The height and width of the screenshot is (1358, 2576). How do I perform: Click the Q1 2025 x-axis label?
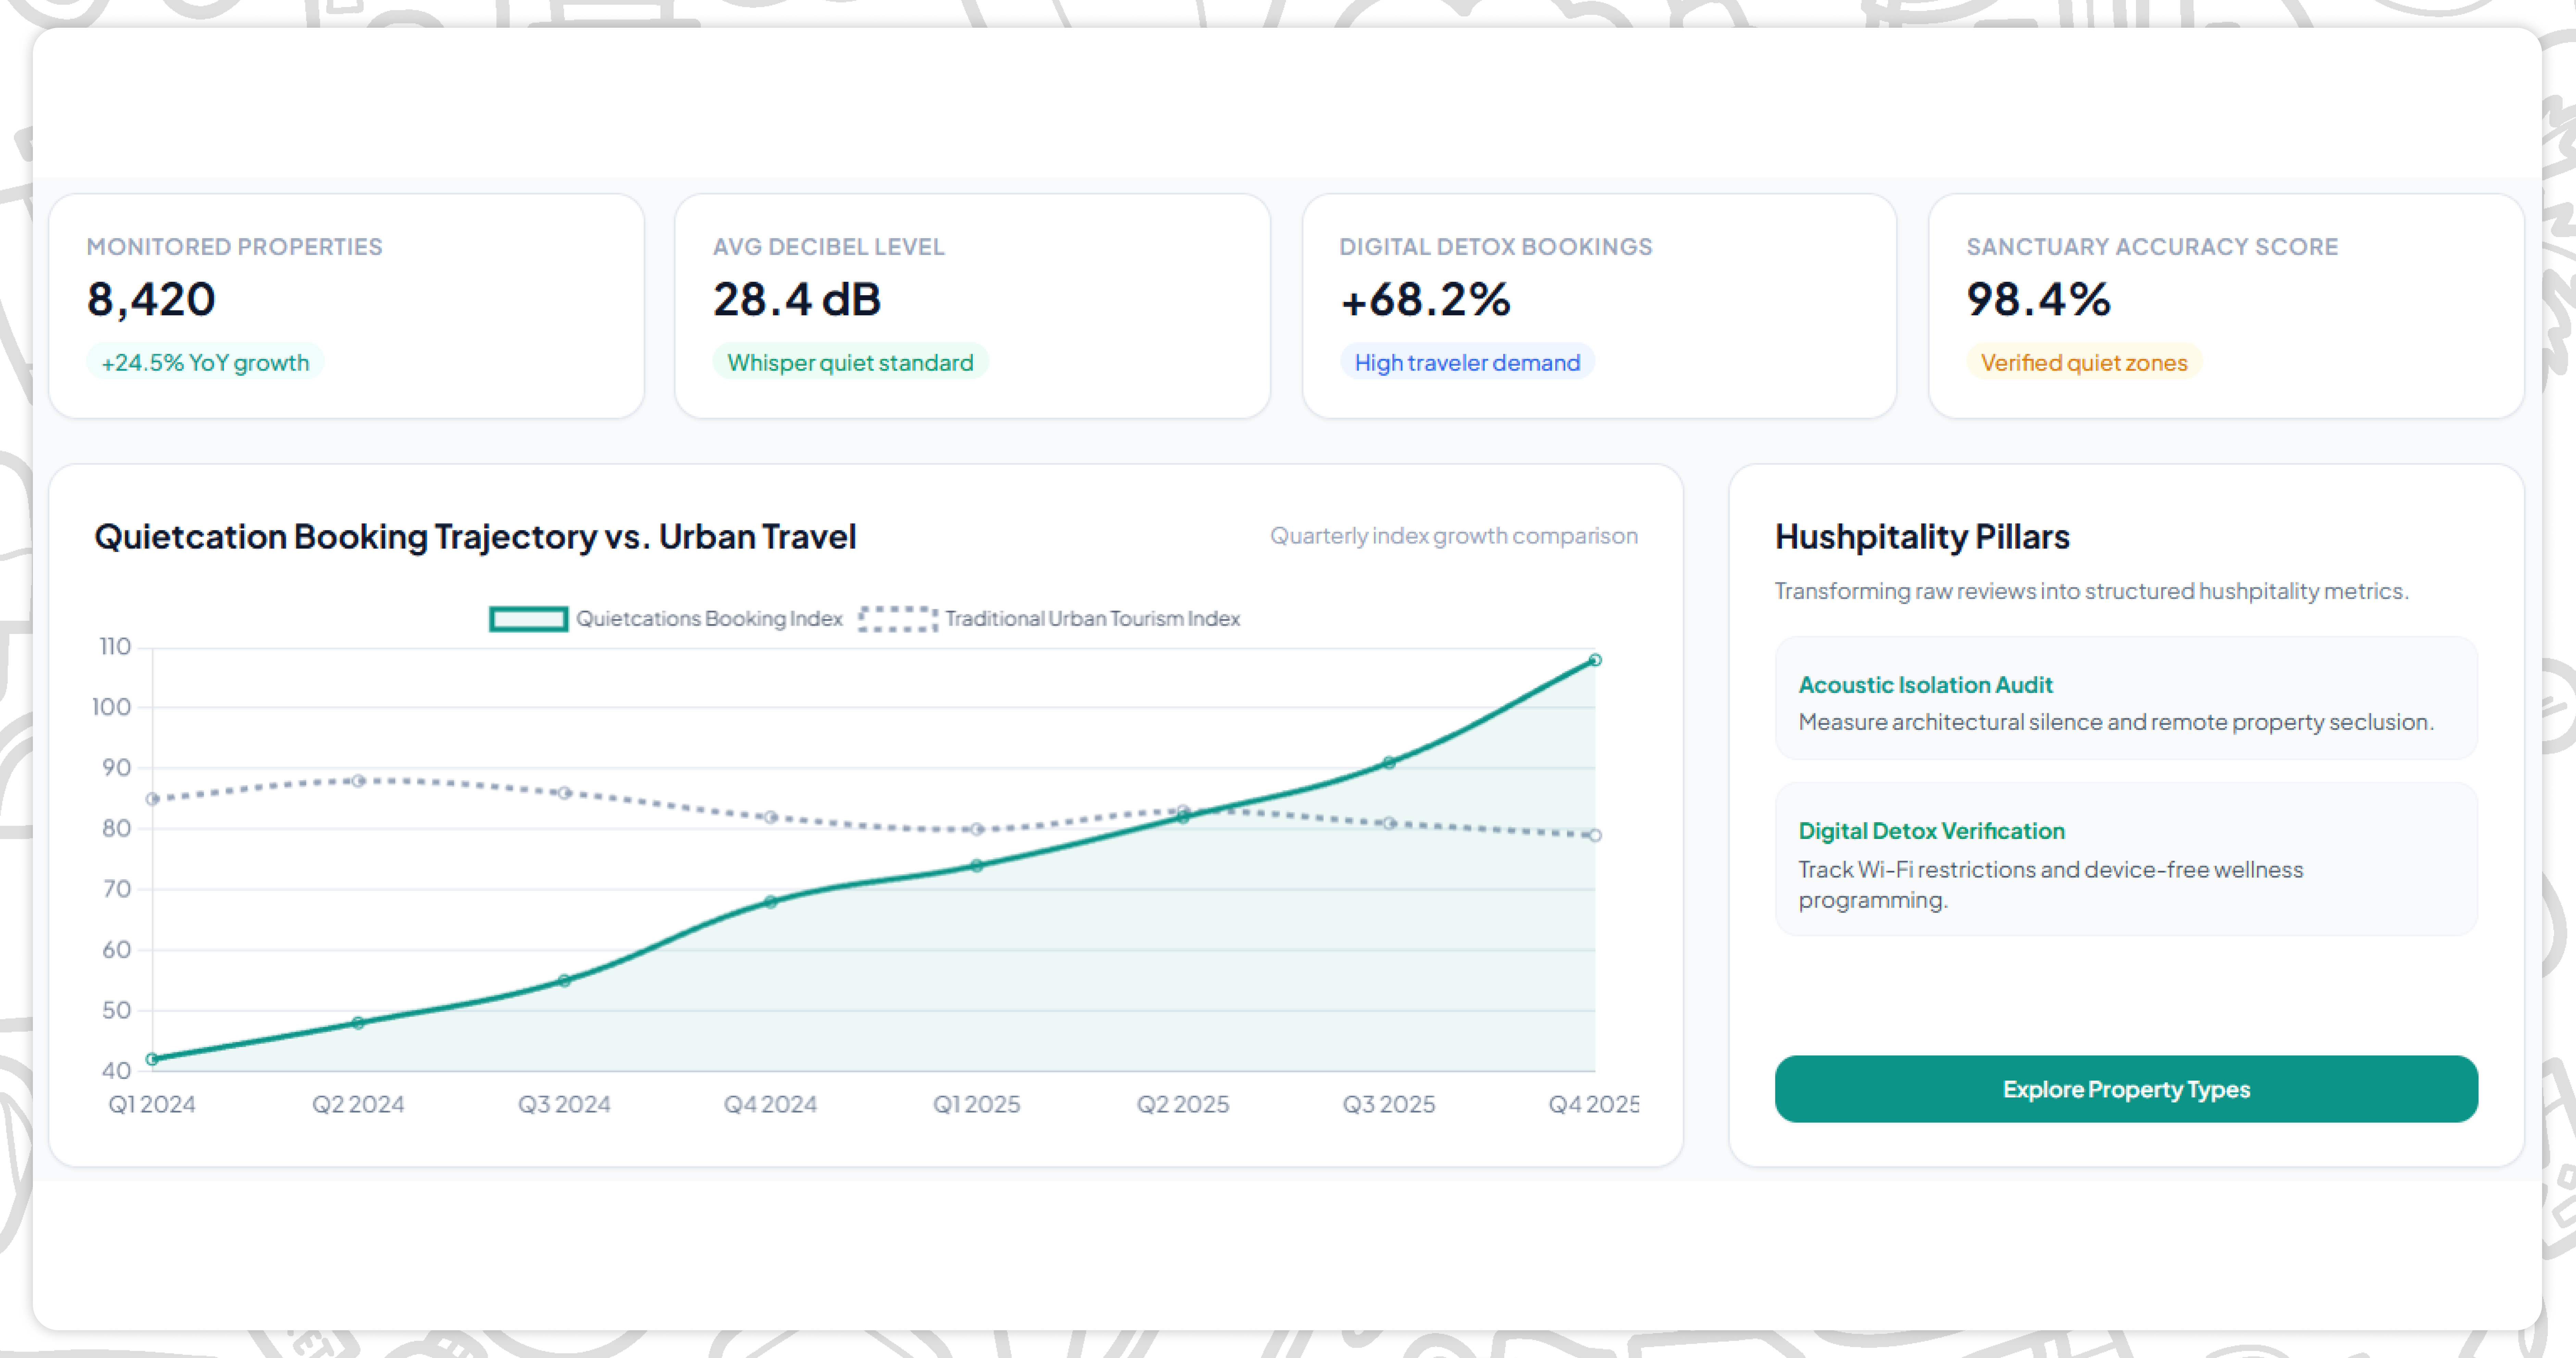pyautogui.click(x=976, y=1104)
